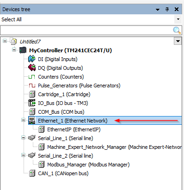Collapse the Untitled7 project root

click(x=5, y=41)
